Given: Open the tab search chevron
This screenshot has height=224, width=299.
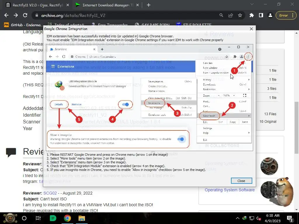Looking at the screenshot, I should [252, 4].
